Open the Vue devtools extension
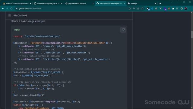Viewport: 193px width, 109px height. (x=160, y=8)
